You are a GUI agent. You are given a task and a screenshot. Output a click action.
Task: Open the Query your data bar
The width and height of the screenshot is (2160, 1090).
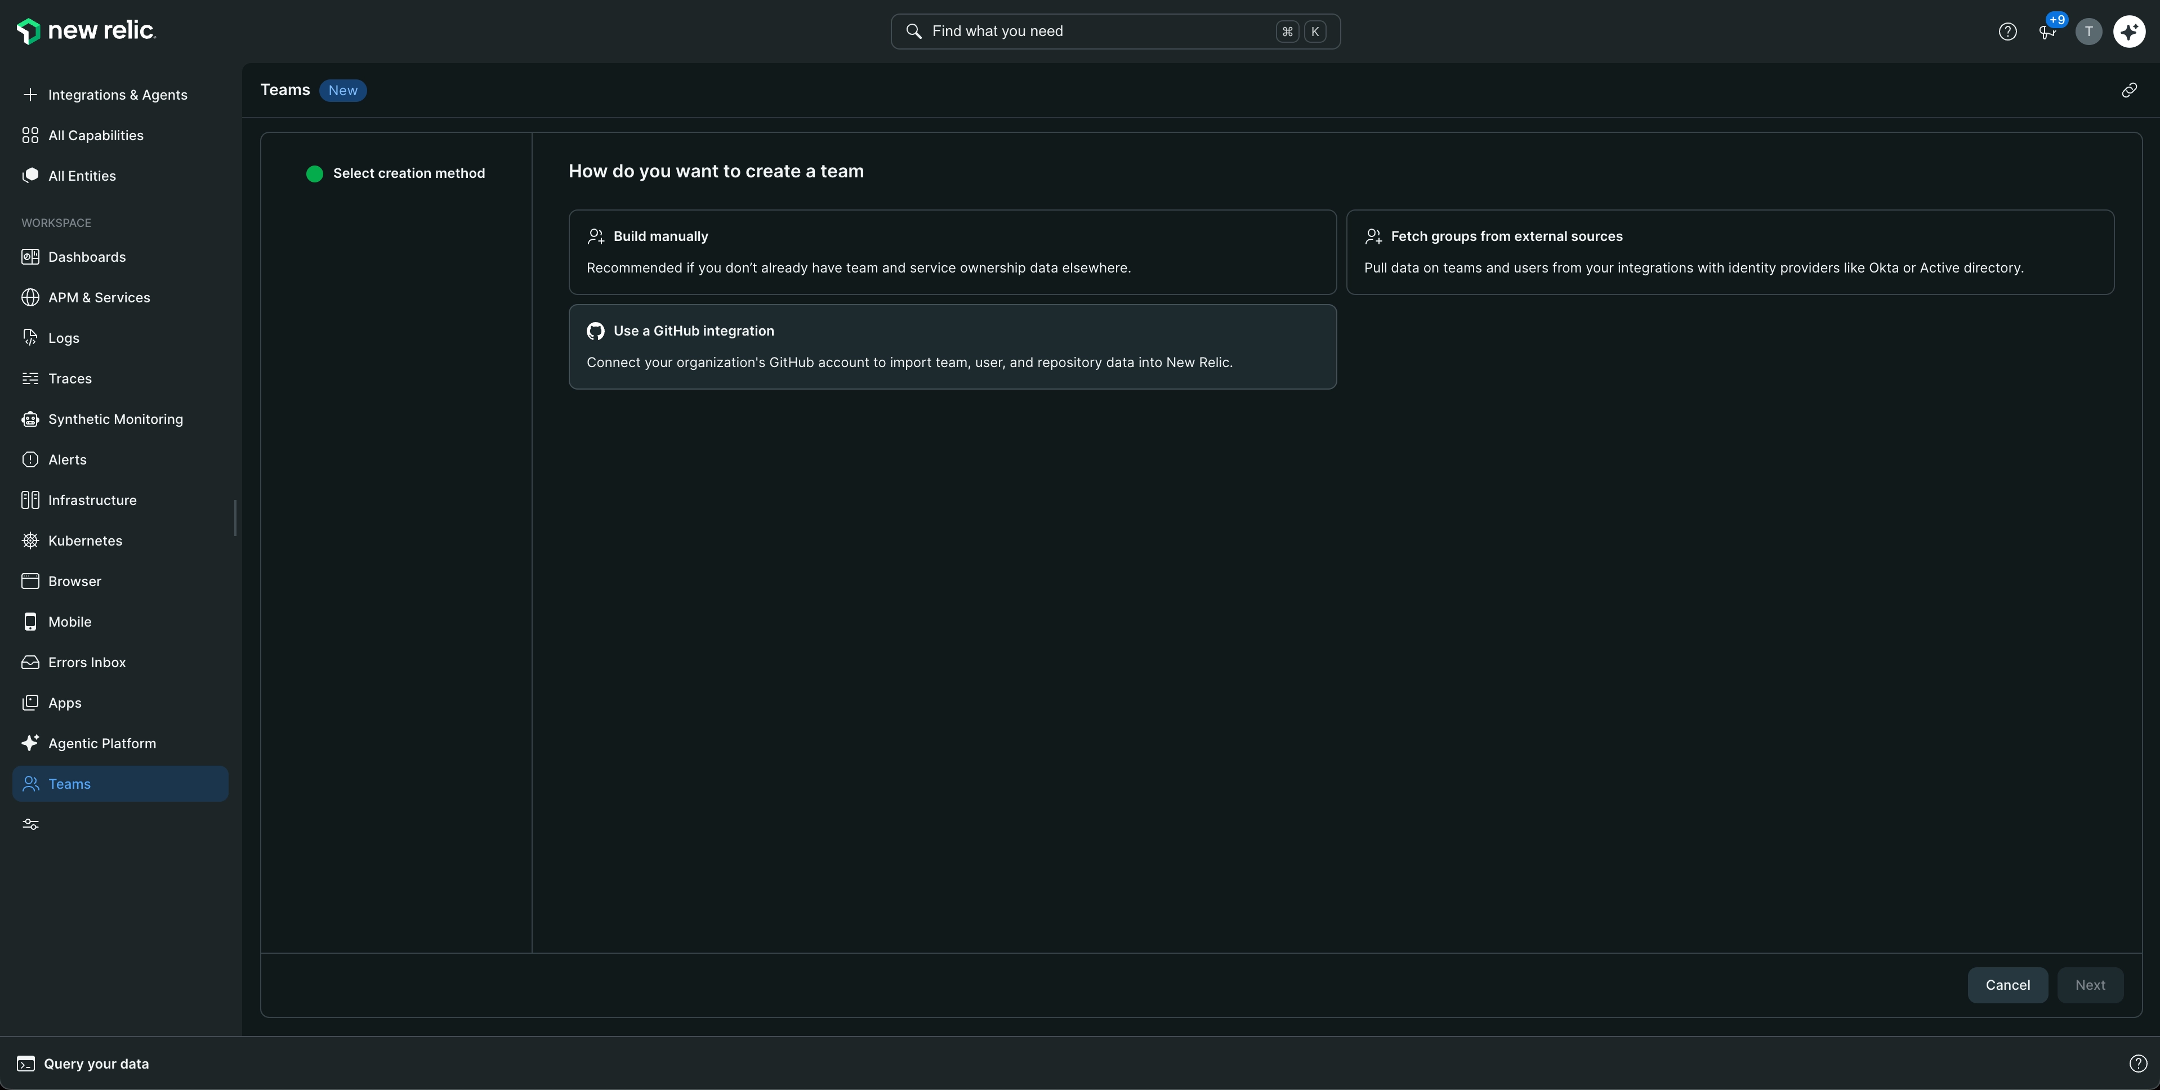(x=83, y=1064)
